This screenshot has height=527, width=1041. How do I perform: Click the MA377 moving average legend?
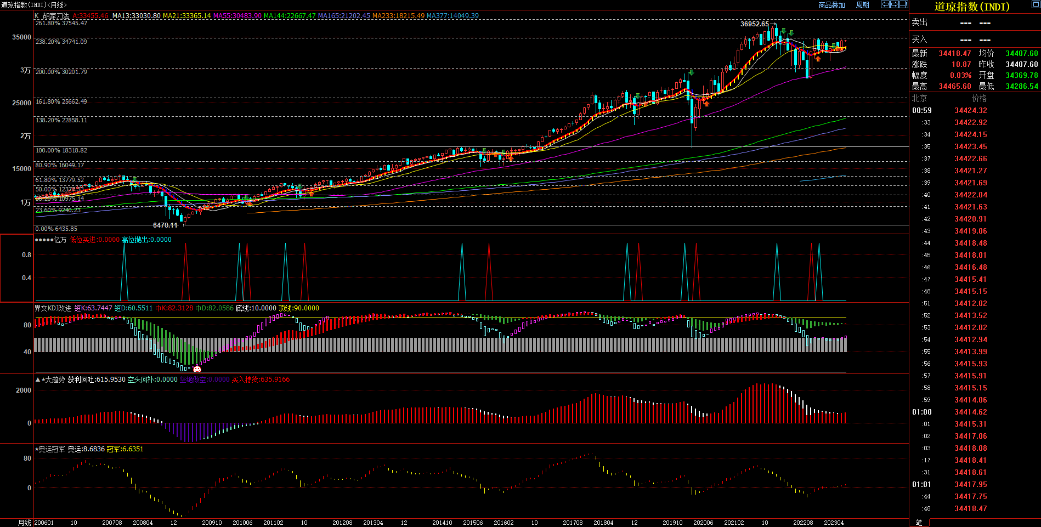click(452, 16)
